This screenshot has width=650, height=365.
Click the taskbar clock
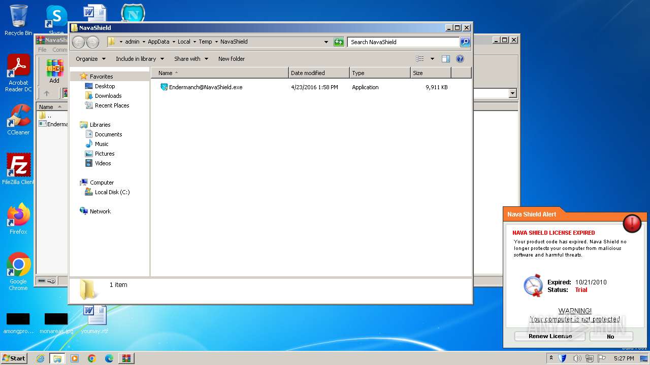click(x=624, y=358)
